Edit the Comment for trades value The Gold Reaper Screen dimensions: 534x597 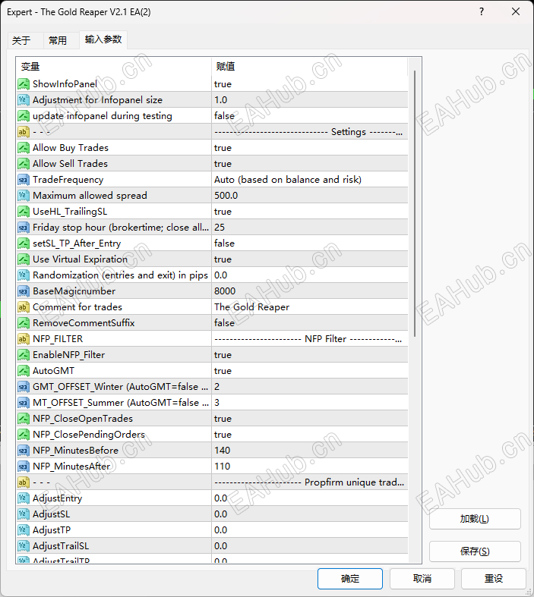(x=309, y=307)
